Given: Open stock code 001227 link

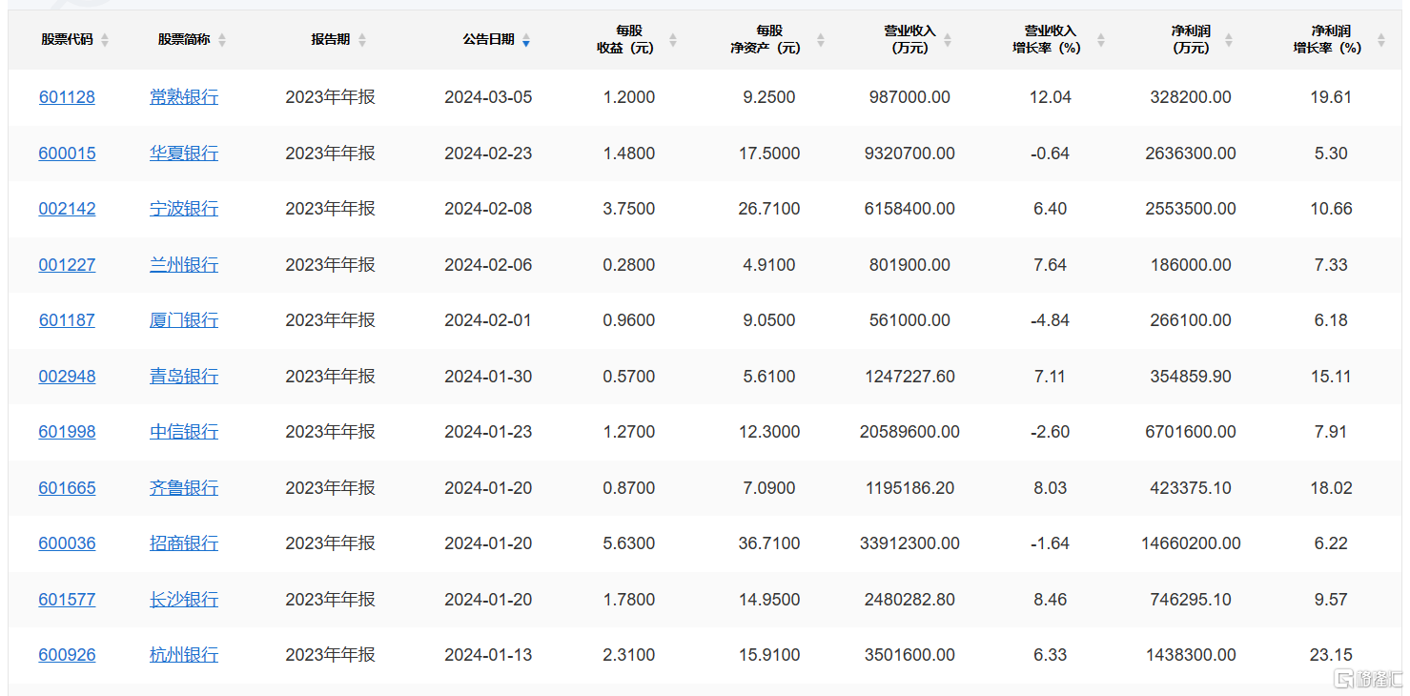Looking at the screenshot, I should (x=67, y=265).
